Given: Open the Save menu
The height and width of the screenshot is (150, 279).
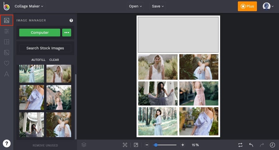Looking at the screenshot, I should (x=158, y=6).
